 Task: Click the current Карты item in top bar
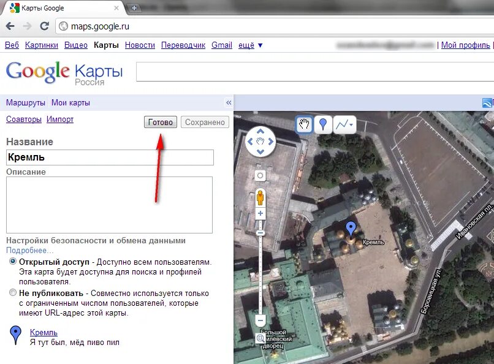tap(106, 45)
